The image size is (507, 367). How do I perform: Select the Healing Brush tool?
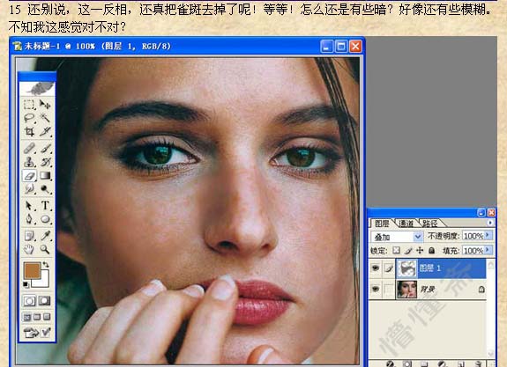pos(29,149)
